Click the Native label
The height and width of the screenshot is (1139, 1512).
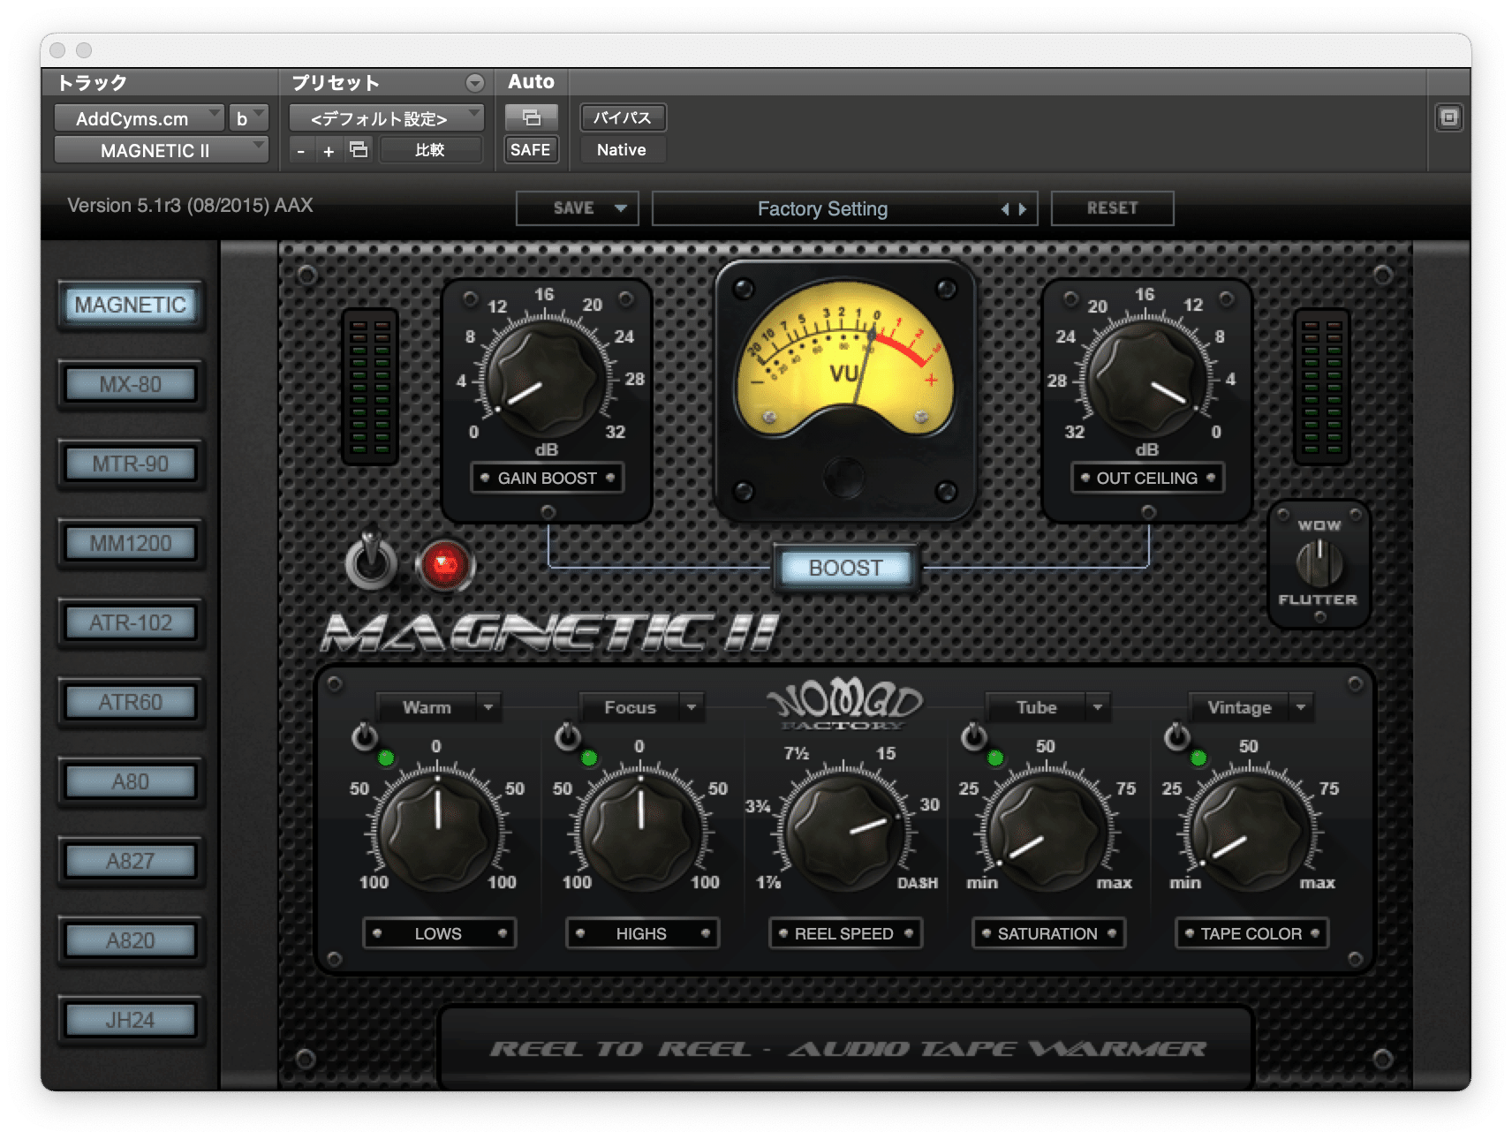(622, 150)
